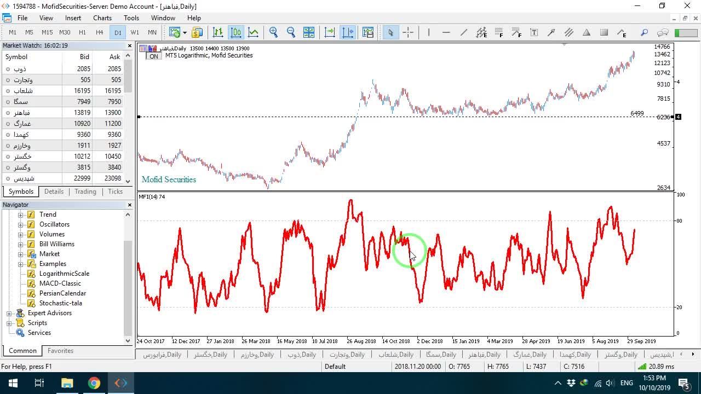Open the Profiles toolbar icon
The width and height of the screenshot is (701, 394).
[197, 32]
